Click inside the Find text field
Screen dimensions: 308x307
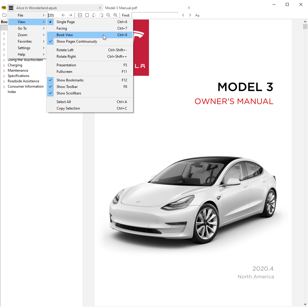click(155, 15)
